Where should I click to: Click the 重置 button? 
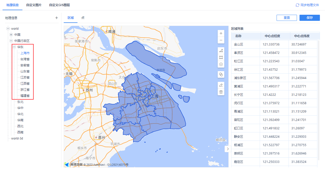[x=287, y=18]
